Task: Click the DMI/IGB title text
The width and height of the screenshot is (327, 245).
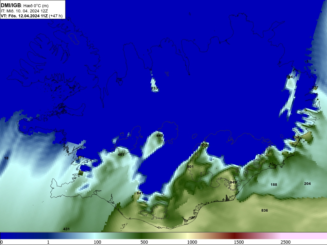Action: (11, 6)
